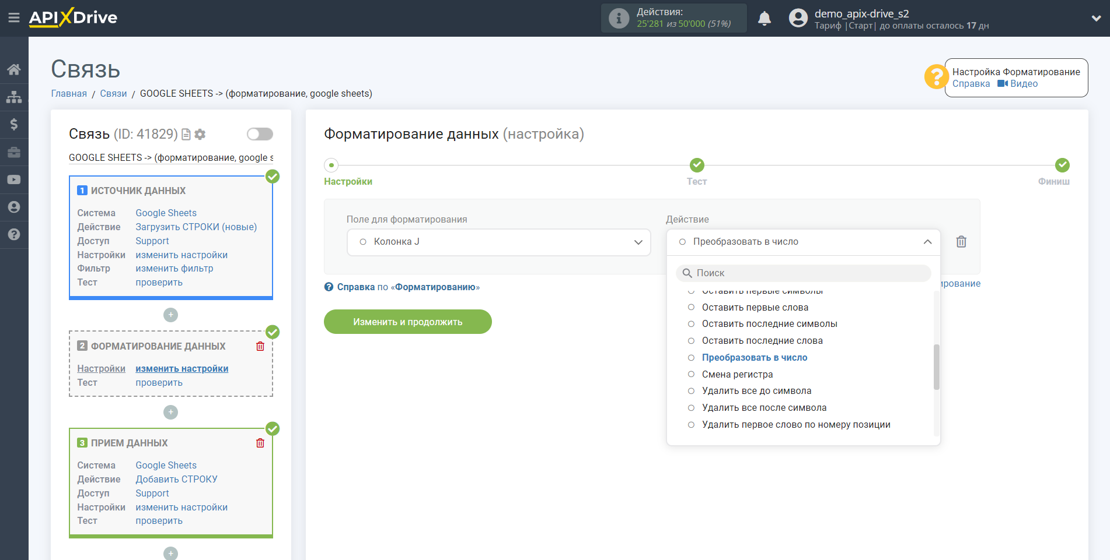Click the search magnifier icon in dropdown
Viewport: 1110px width, 560px height.
(x=687, y=273)
